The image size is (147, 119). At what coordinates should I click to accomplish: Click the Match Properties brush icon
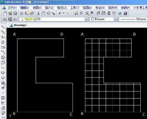coord(54,13)
